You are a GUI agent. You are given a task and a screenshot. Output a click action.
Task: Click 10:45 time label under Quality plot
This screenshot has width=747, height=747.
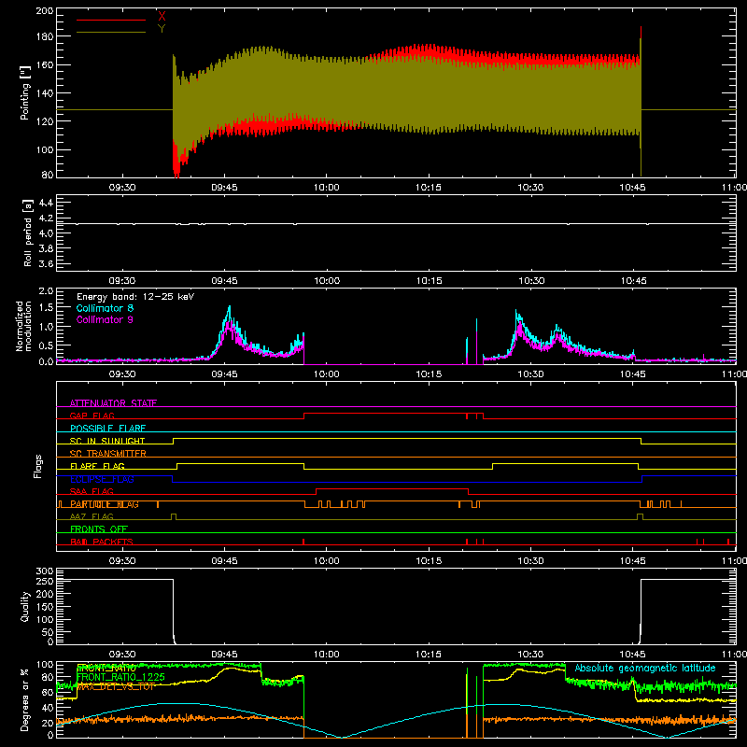coord(633,655)
